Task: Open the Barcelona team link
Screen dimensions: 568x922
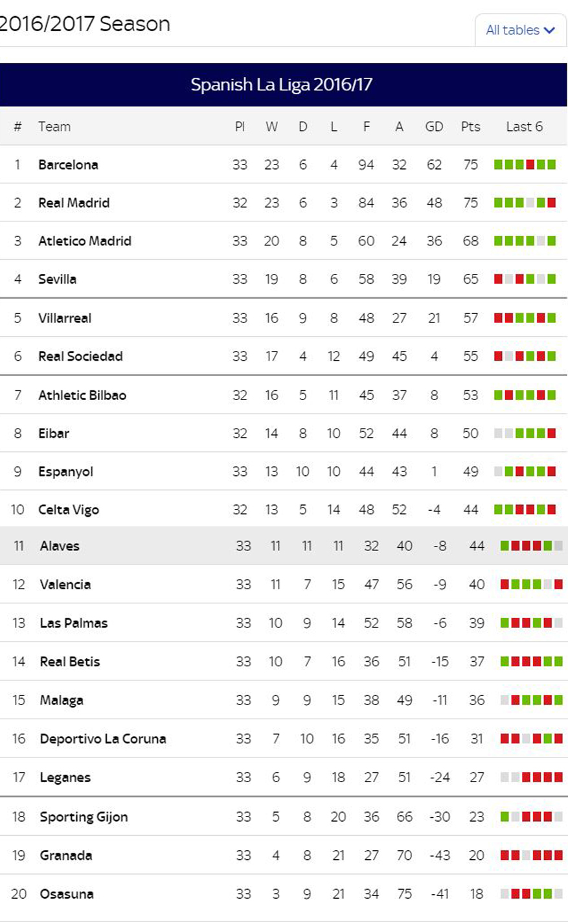Action: 68,164
